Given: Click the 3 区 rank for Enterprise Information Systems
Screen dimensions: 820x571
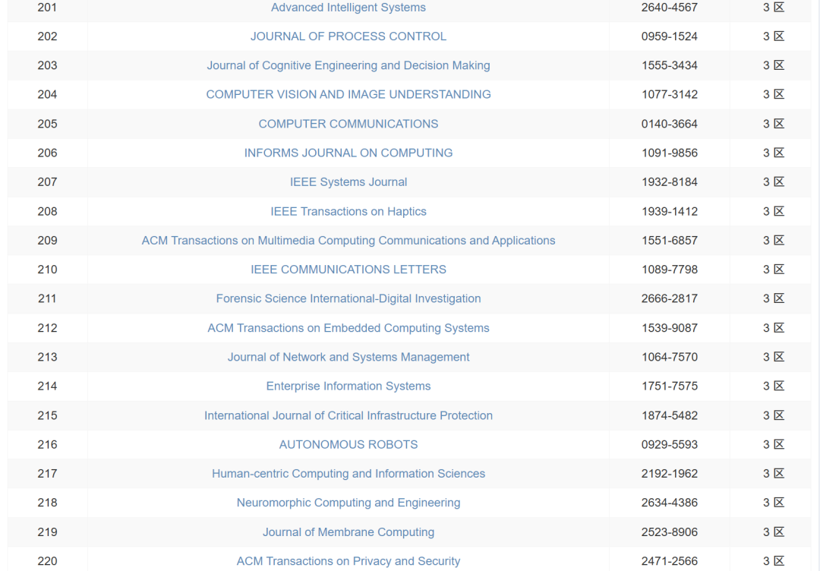Looking at the screenshot, I should pos(774,386).
